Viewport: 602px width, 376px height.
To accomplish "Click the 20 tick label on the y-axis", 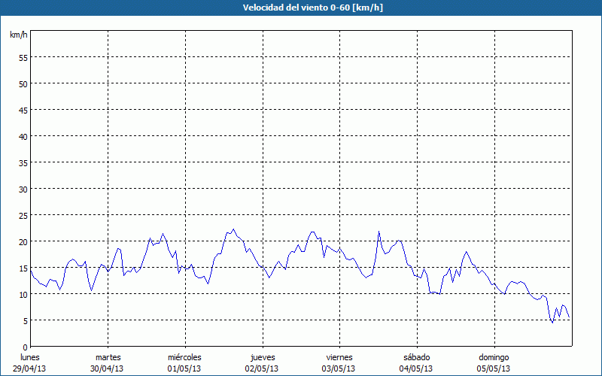I will (23, 242).
